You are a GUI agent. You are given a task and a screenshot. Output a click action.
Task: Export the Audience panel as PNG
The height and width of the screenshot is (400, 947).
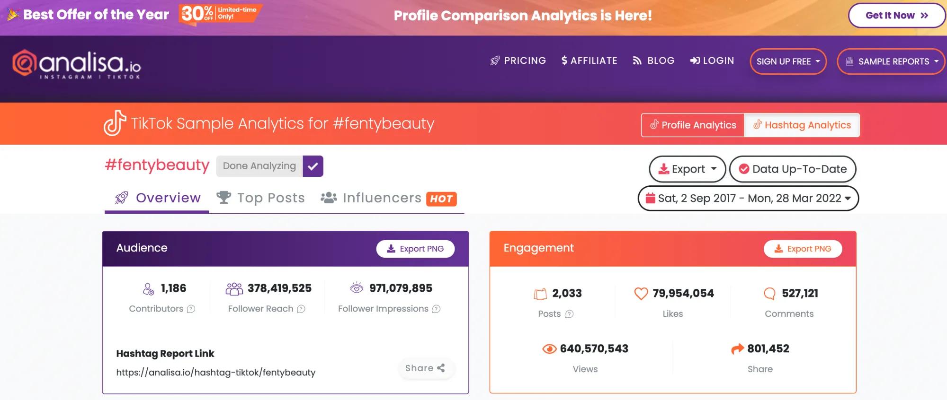coord(415,249)
